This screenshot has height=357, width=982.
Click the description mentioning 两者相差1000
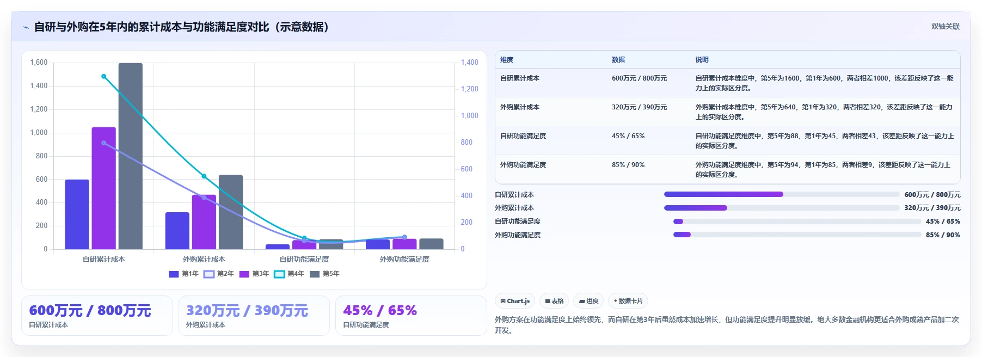824,83
